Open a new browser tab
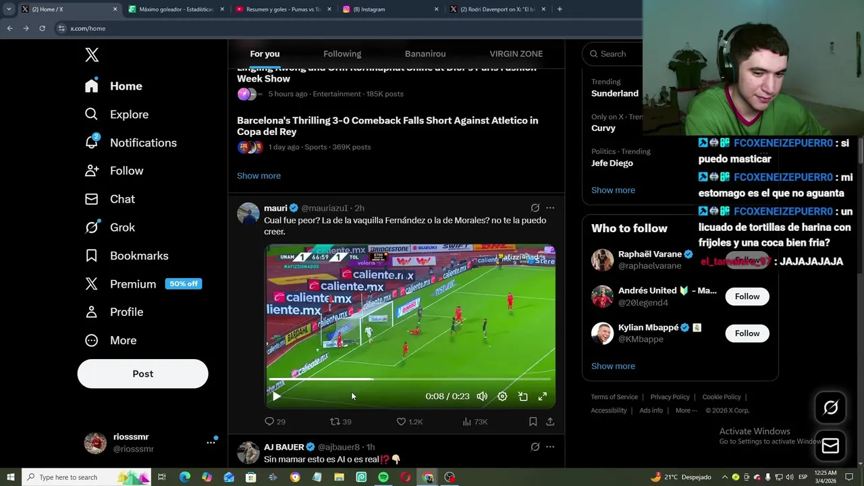The image size is (864, 486). (560, 9)
